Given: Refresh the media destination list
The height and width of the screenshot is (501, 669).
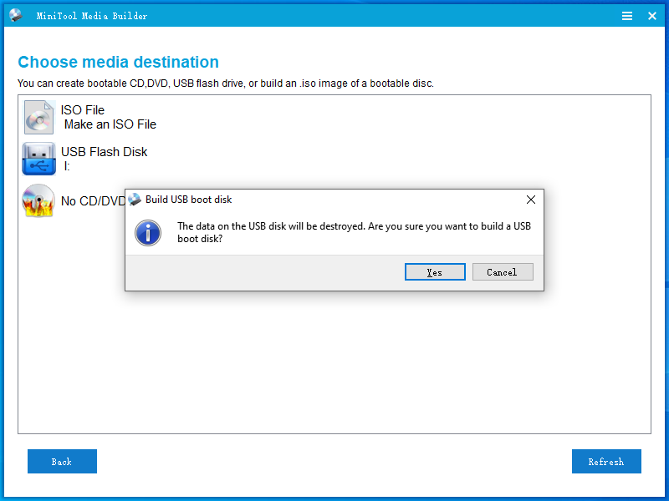Looking at the screenshot, I should click(x=606, y=462).
